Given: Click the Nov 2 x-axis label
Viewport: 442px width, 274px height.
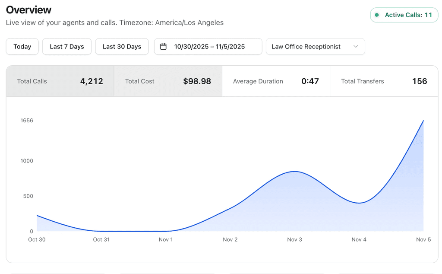Looking at the screenshot, I should coord(230,239).
